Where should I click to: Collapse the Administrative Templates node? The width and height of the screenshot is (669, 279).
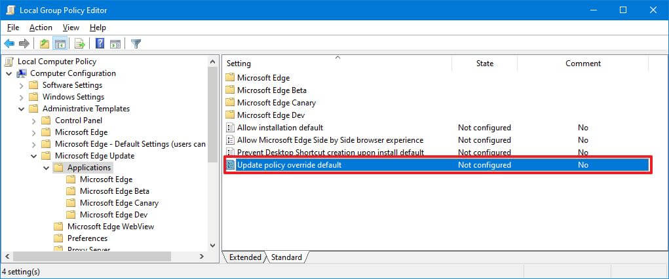click(22, 109)
